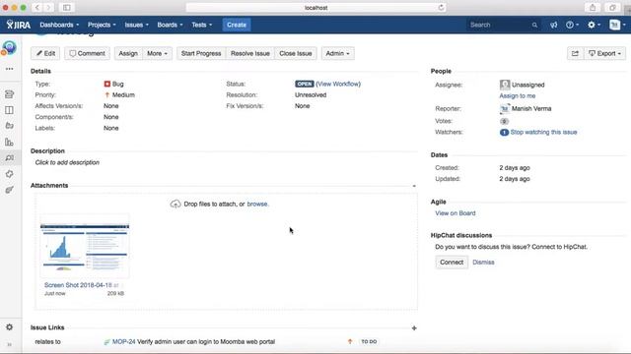This screenshot has width=631, height=354.
Task: Open the components puzzle icon in sidebar
Action: click(x=9, y=174)
